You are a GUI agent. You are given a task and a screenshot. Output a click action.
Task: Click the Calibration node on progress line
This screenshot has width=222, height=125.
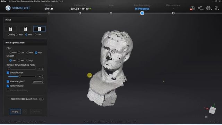80,13
